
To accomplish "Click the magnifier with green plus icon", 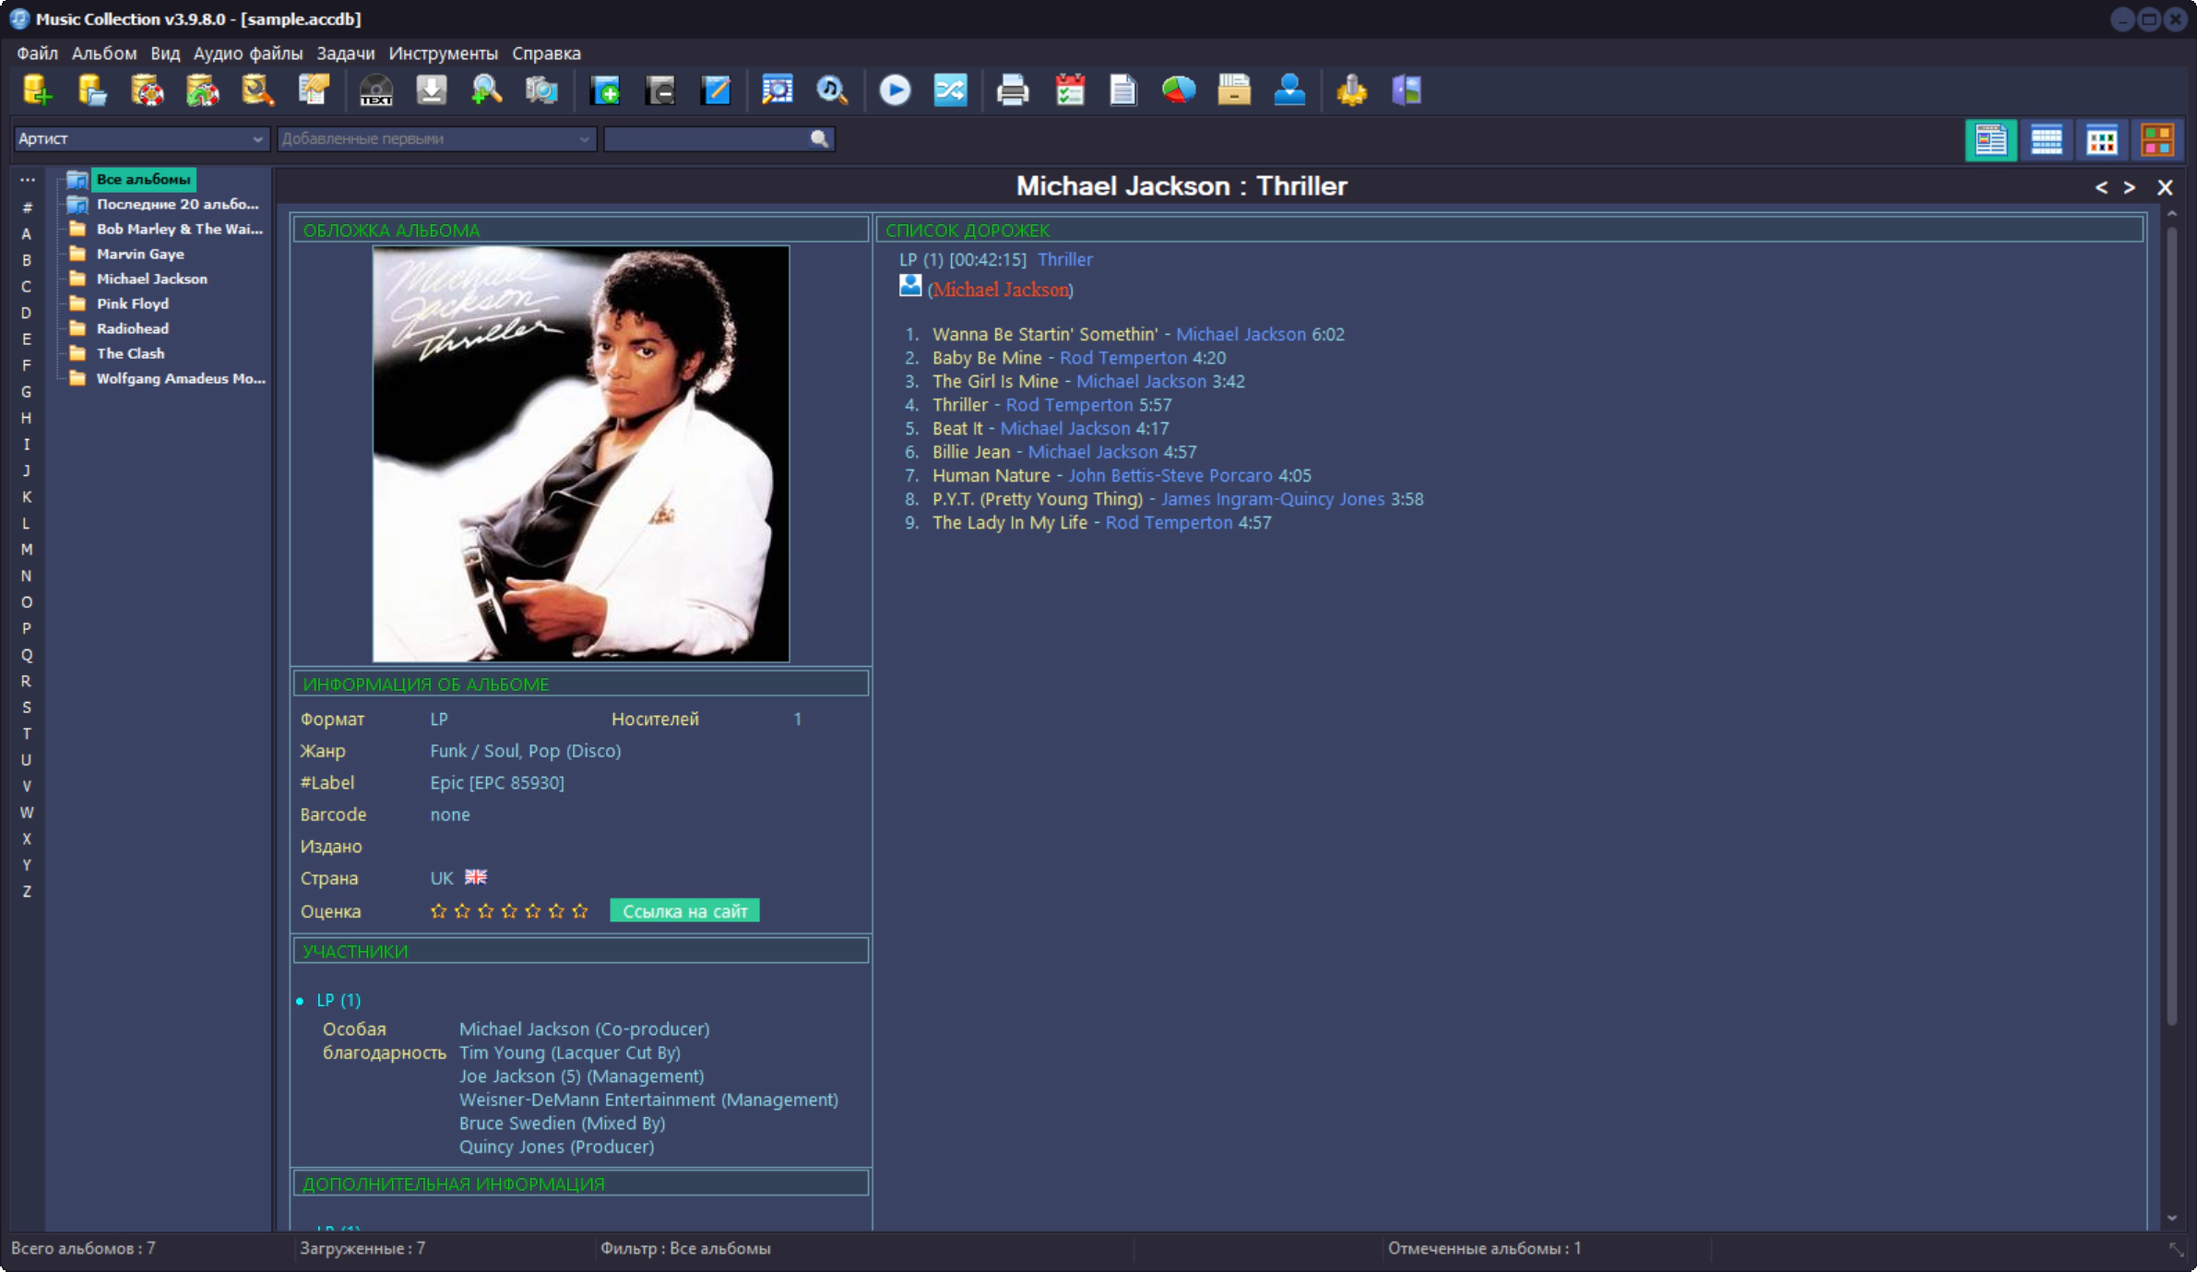I will (487, 90).
